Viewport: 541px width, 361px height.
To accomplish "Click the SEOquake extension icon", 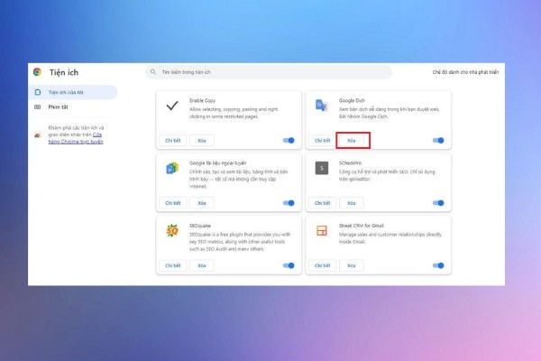I will [172, 230].
